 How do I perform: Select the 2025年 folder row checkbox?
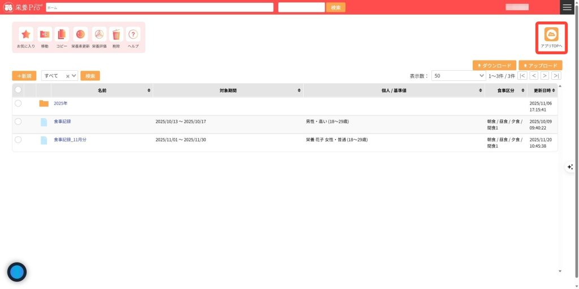click(x=18, y=103)
